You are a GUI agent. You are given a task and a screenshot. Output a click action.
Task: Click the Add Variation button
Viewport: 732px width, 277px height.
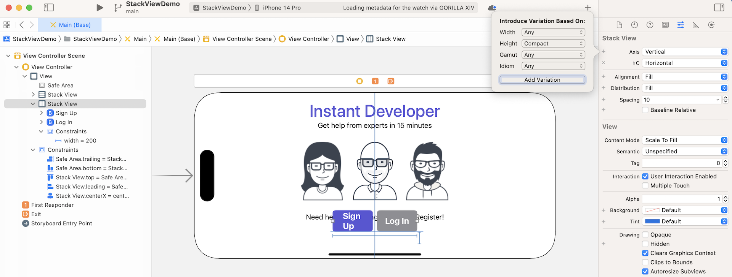tap(542, 80)
